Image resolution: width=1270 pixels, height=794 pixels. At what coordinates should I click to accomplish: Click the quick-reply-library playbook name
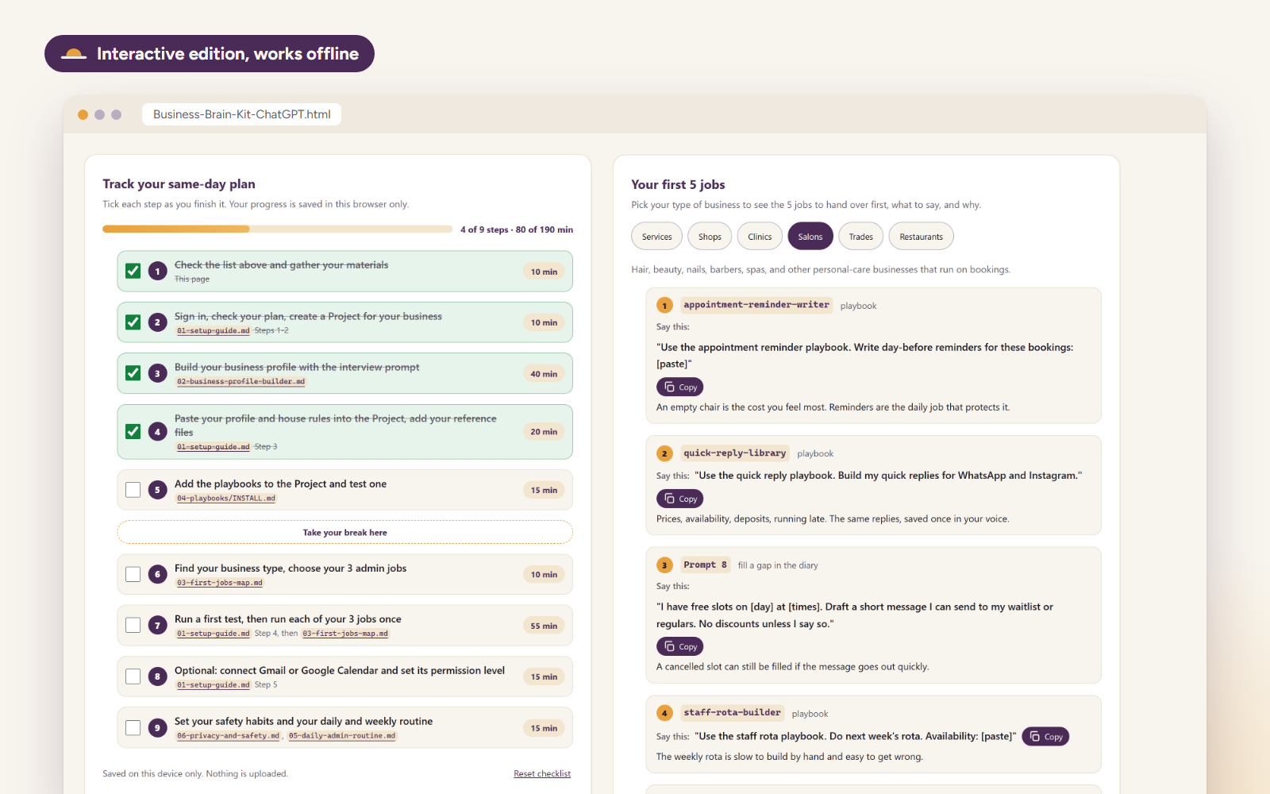pyautogui.click(x=734, y=453)
